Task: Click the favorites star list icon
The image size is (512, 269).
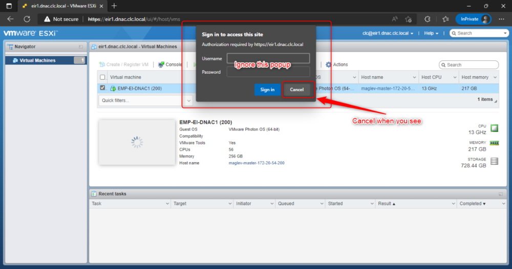Action: coord(446,19)
